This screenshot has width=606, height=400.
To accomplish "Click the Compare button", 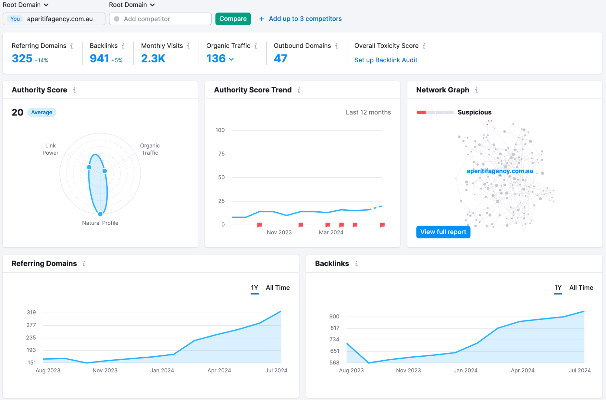I will [233, 18].
